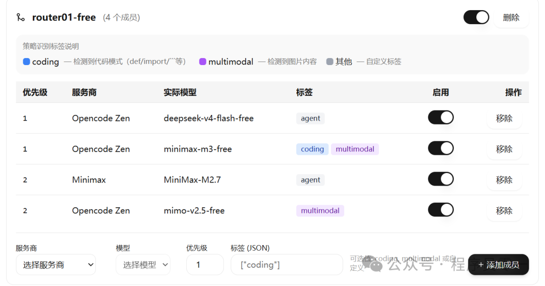
Task: Click the blue coding legend swatch
Action: (26, 62)
